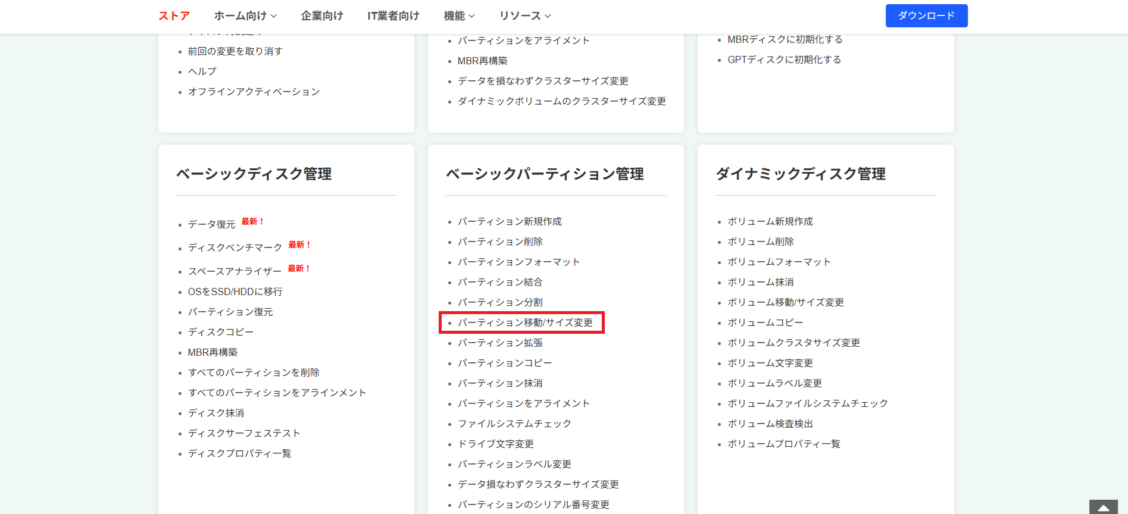Open the ボリュームプロパティ一覧 link
This screenshot has width=1128, height=514.
(x=783, y=444)
